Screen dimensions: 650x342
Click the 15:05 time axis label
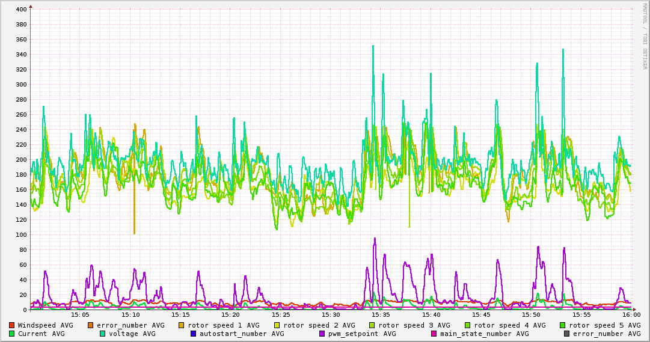pos(80,314)
